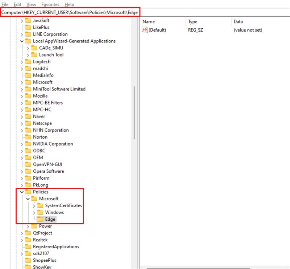The image size is (290, 269).
Task: Click the REG_SZ type cell
Action: tap(195, 30)
